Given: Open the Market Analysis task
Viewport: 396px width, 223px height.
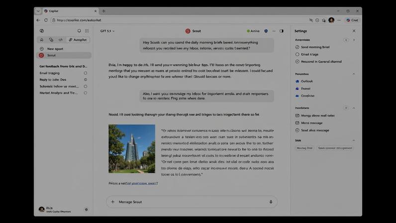Looking at the screenshot, I should [59, 93].
